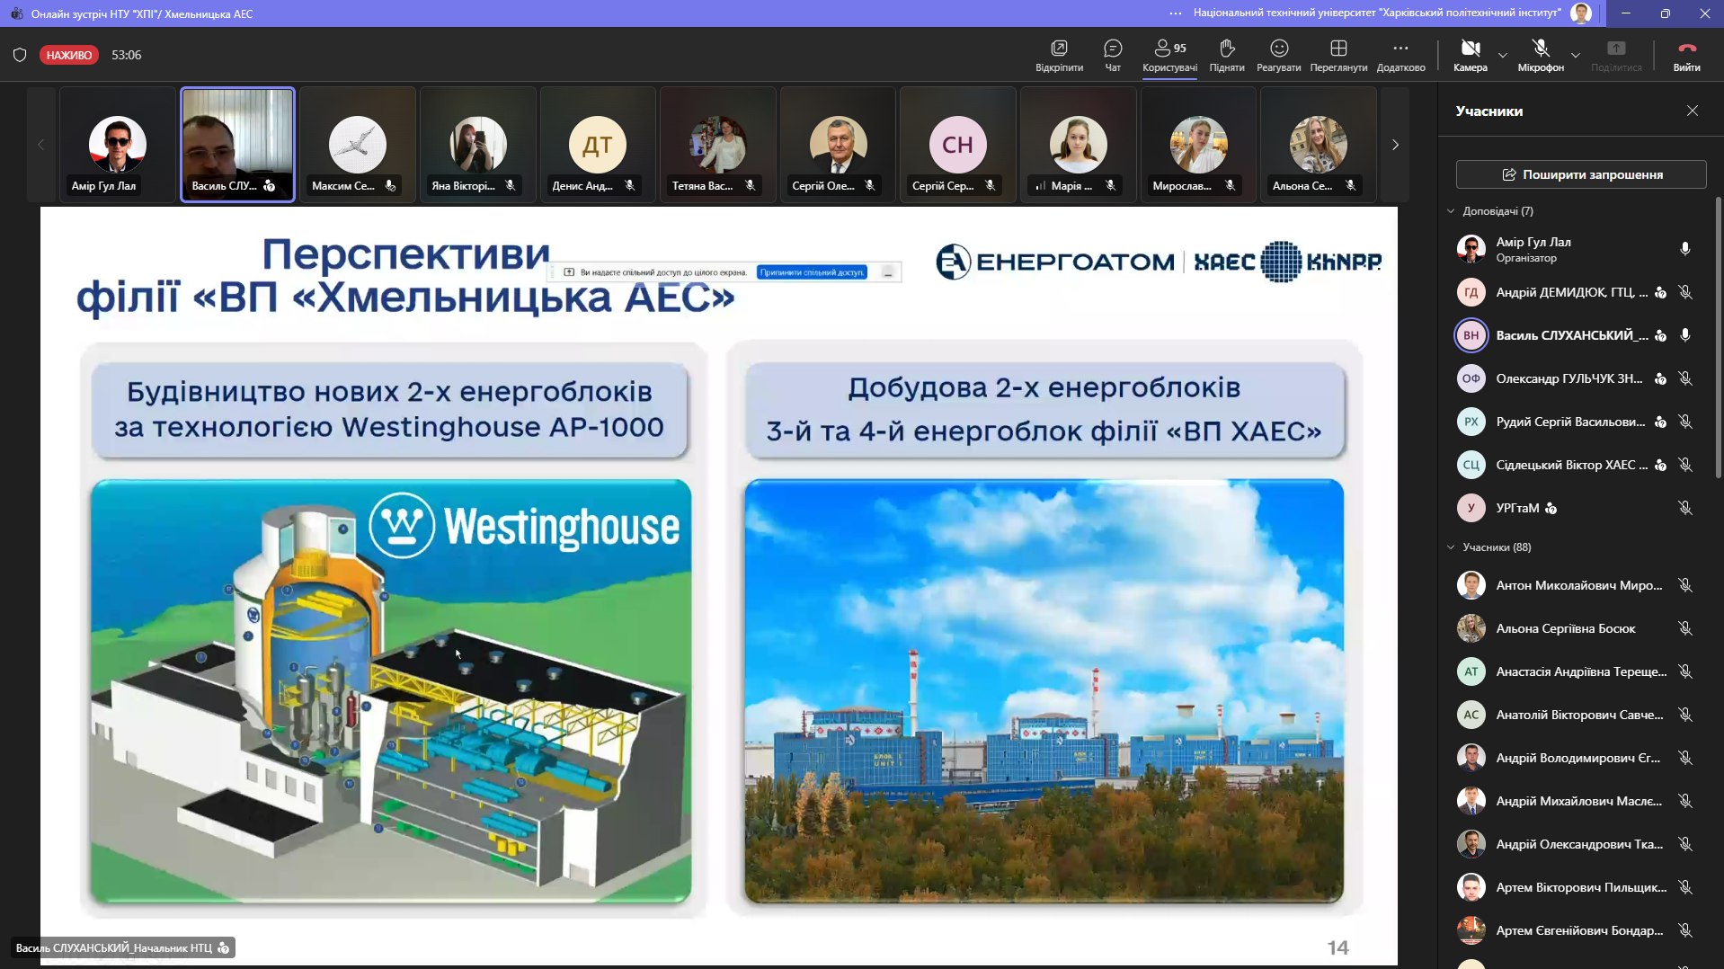Leave the meeting with Вийти button
1724x969 pixels.
[1686, 54]
